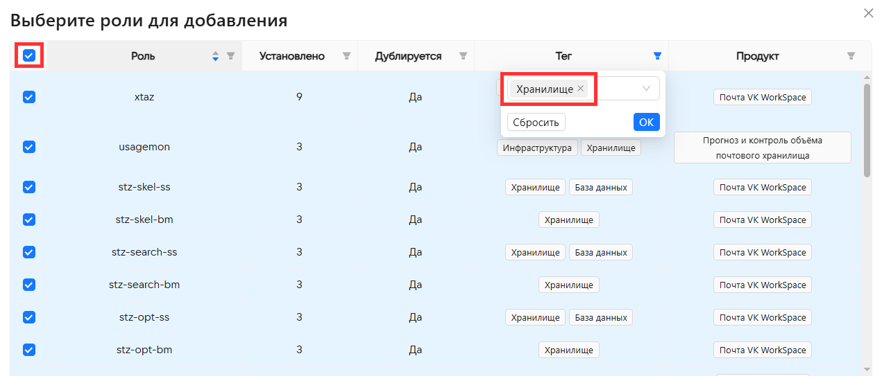Viewport: 882px width, 383px height.
Task: Click the vertical scrollbar thumb of the table
Action: 867,130
